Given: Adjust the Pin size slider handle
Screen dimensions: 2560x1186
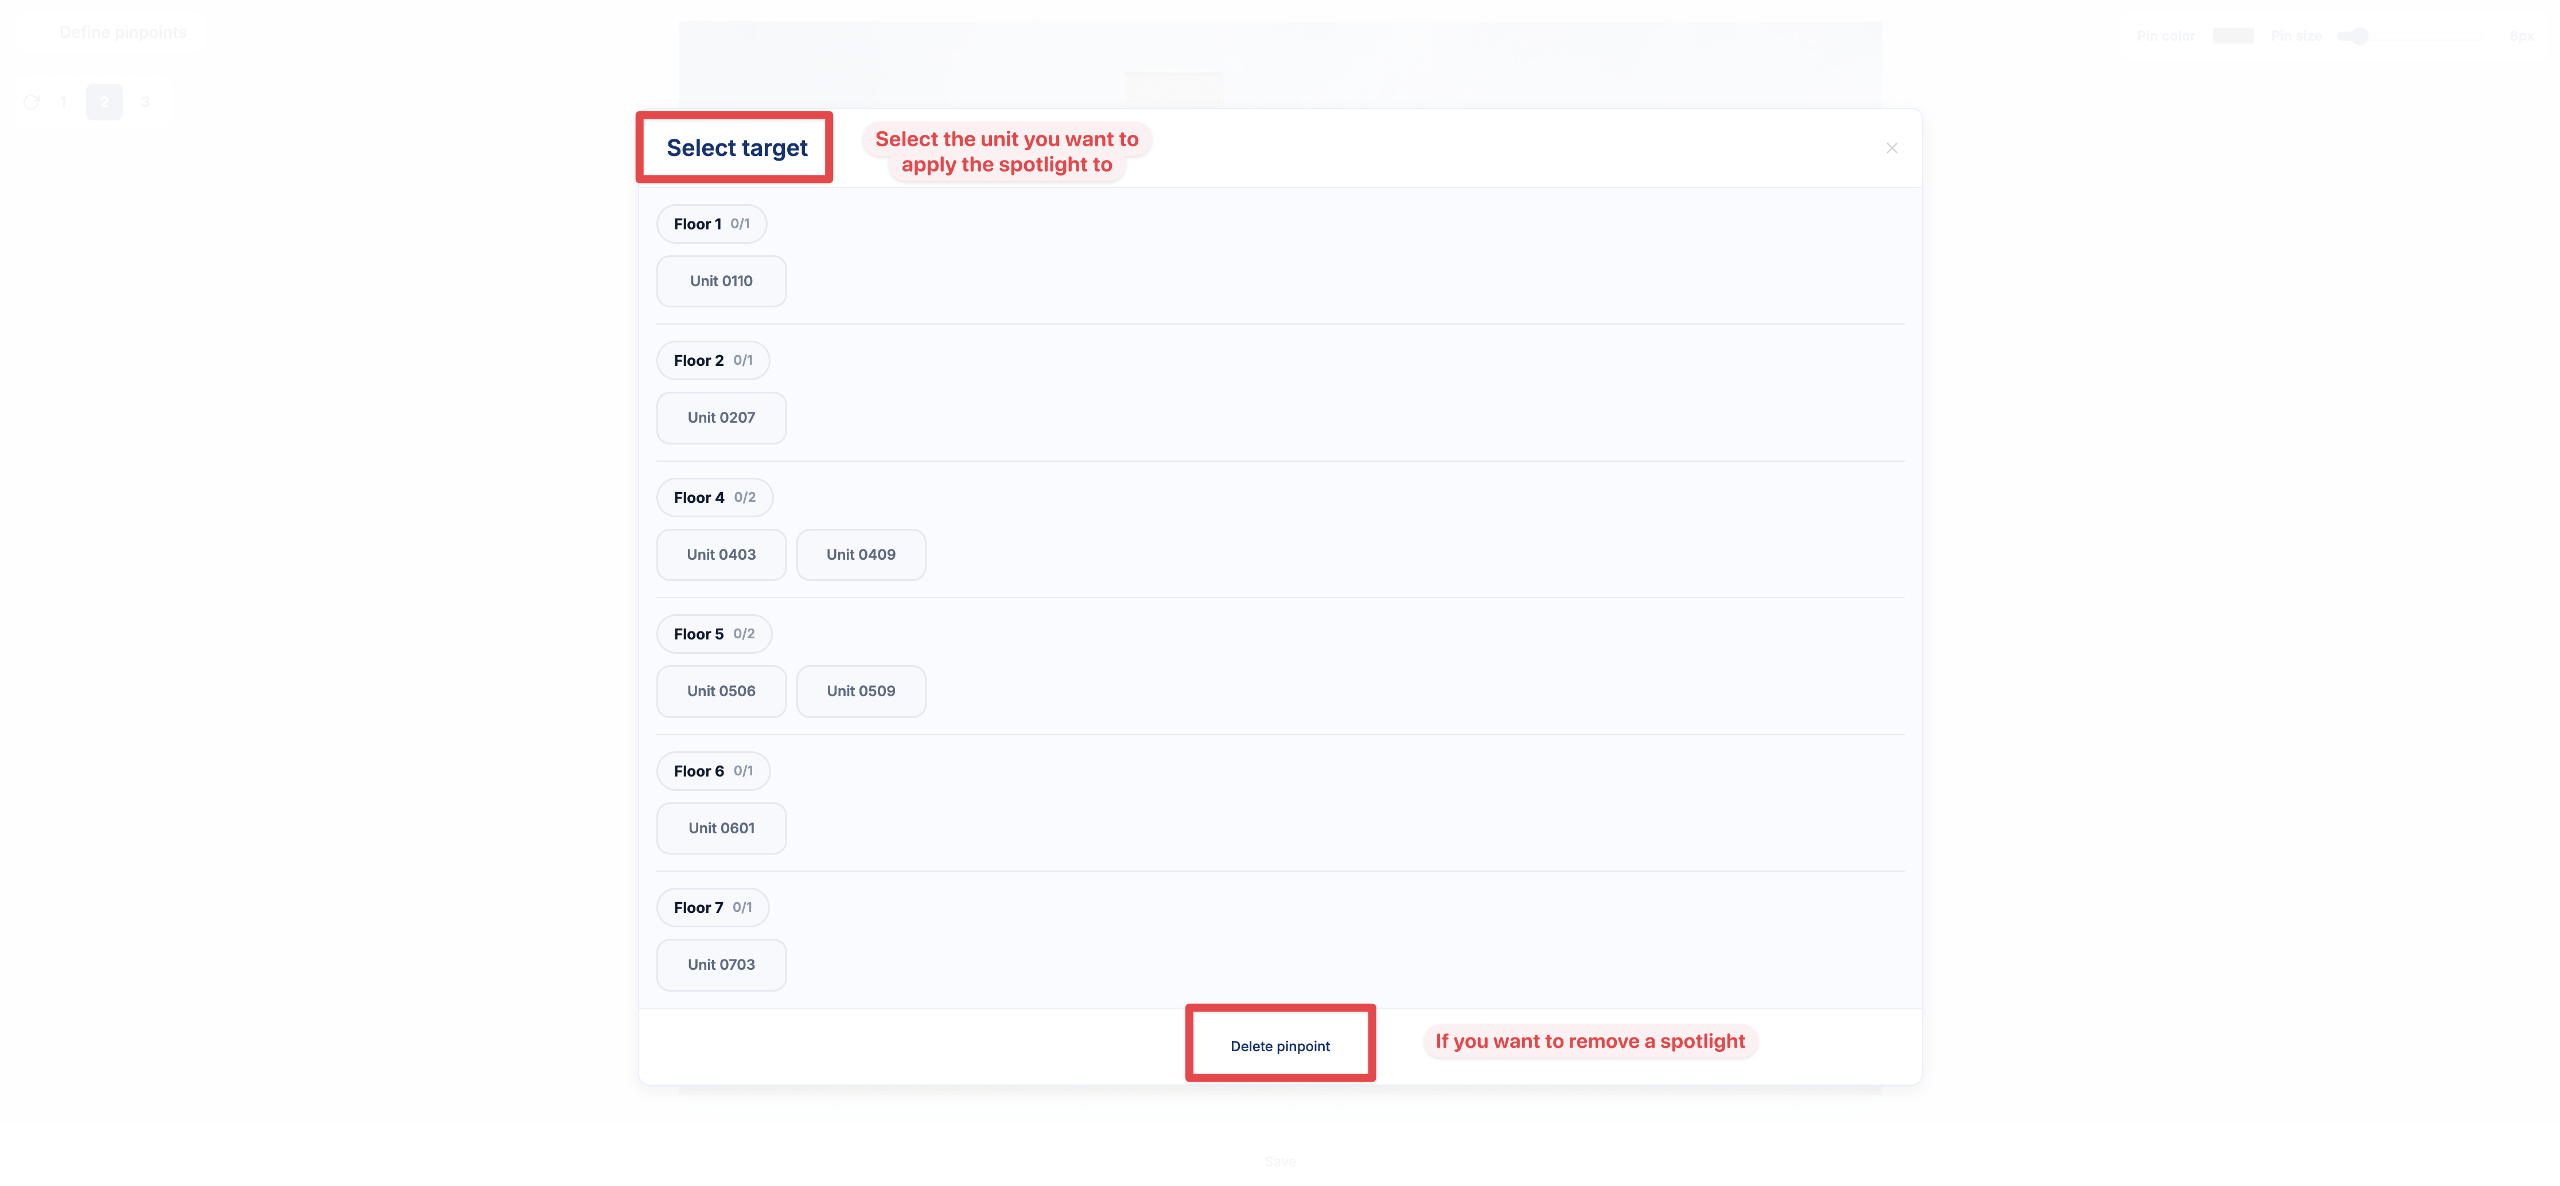Looking at the screenshot, I should 2359,36.
